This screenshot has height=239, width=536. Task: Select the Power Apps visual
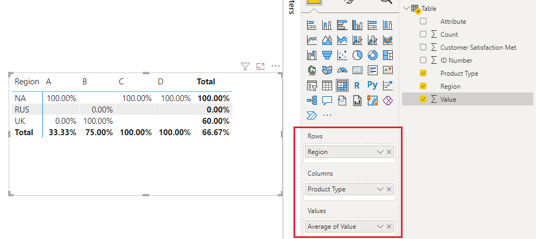(x=388, y=101)
